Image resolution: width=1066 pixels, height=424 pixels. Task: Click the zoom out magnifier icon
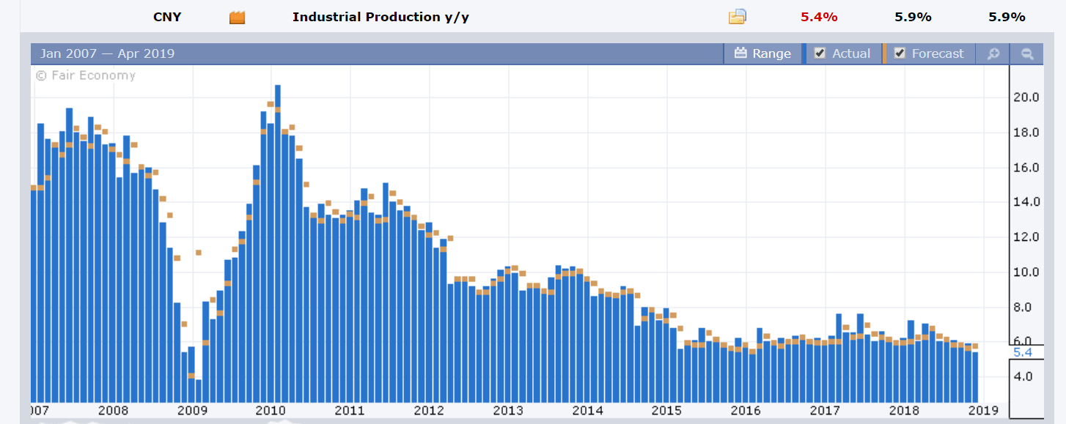pyautogui.click(x=1027, y=53)
